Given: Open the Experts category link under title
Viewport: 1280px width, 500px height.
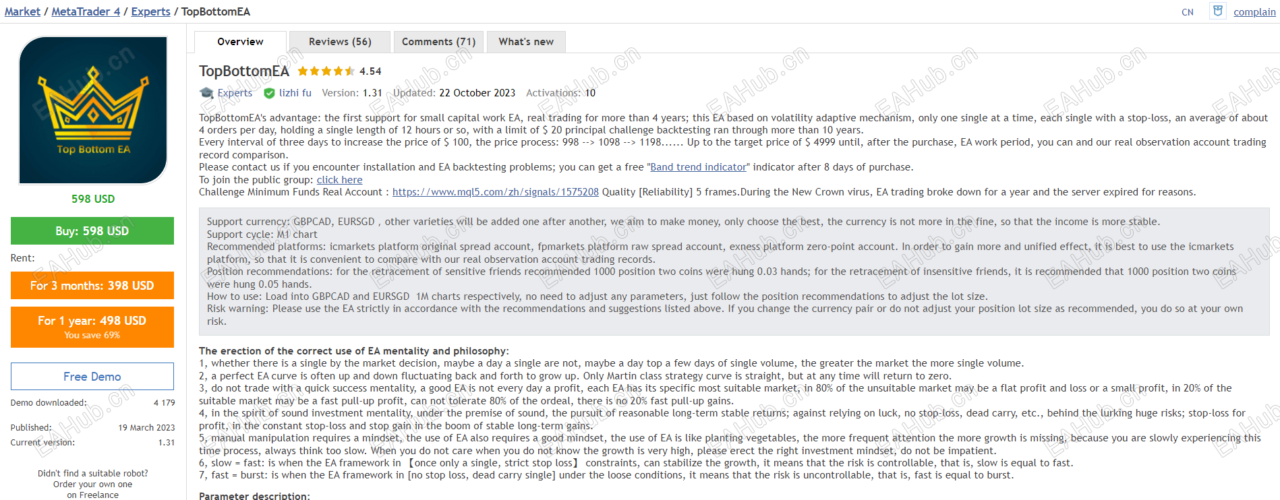Looking at the screenshot, I should [235, 93].
